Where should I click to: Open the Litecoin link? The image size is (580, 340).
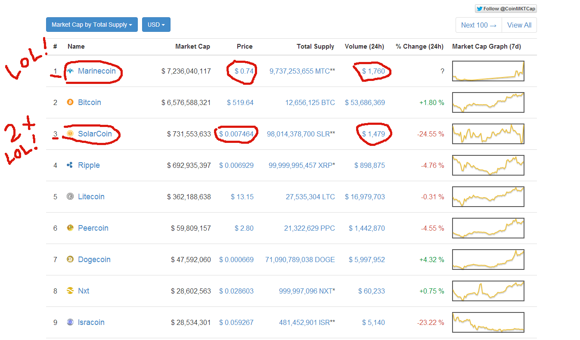[91, 197]
